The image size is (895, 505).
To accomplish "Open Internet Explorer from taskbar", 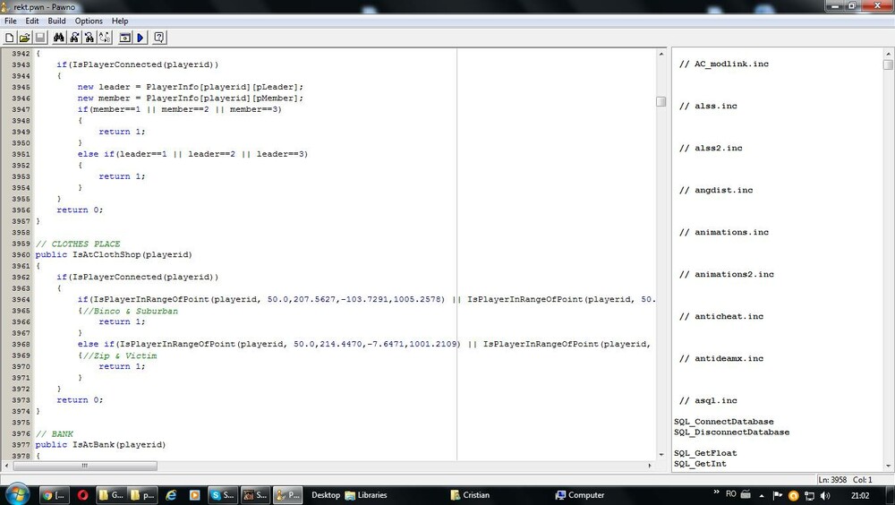I will [171, 495].
